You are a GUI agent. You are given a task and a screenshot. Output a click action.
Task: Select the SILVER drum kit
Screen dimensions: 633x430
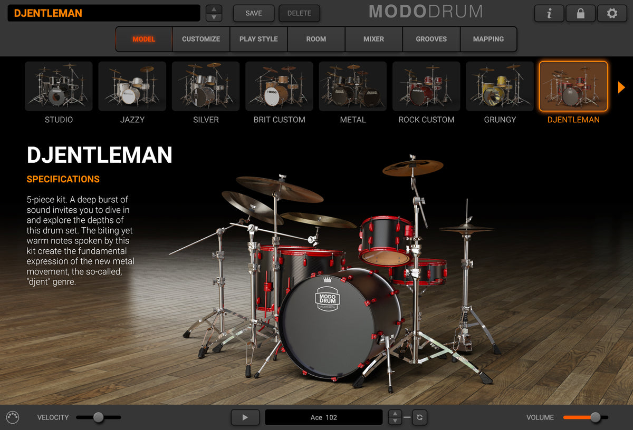click(x=206, y=86)
